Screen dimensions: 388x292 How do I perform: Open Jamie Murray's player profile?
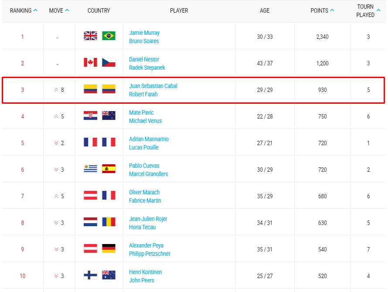(x=144, y=33)
